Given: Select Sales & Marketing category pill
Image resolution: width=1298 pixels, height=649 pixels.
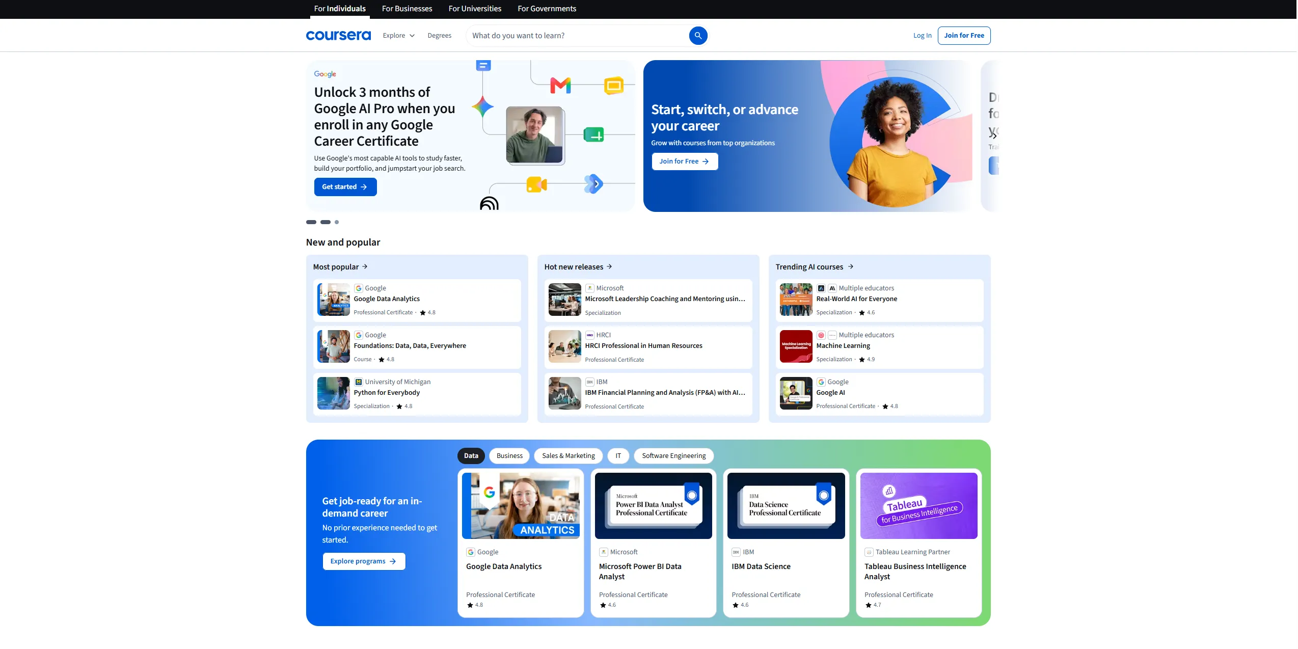Looking at the screenshot, I should [569, 456].
